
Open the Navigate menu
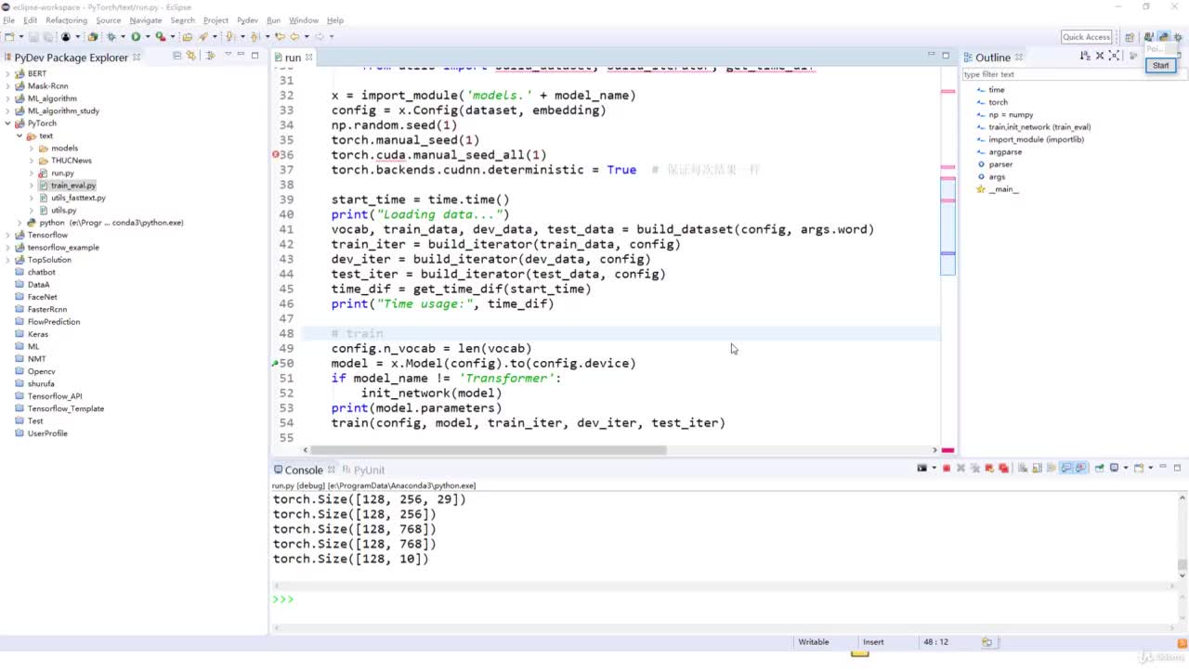pos(145,20)
